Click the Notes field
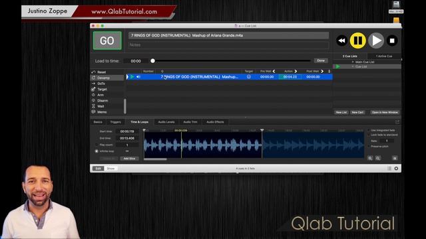 228,45
